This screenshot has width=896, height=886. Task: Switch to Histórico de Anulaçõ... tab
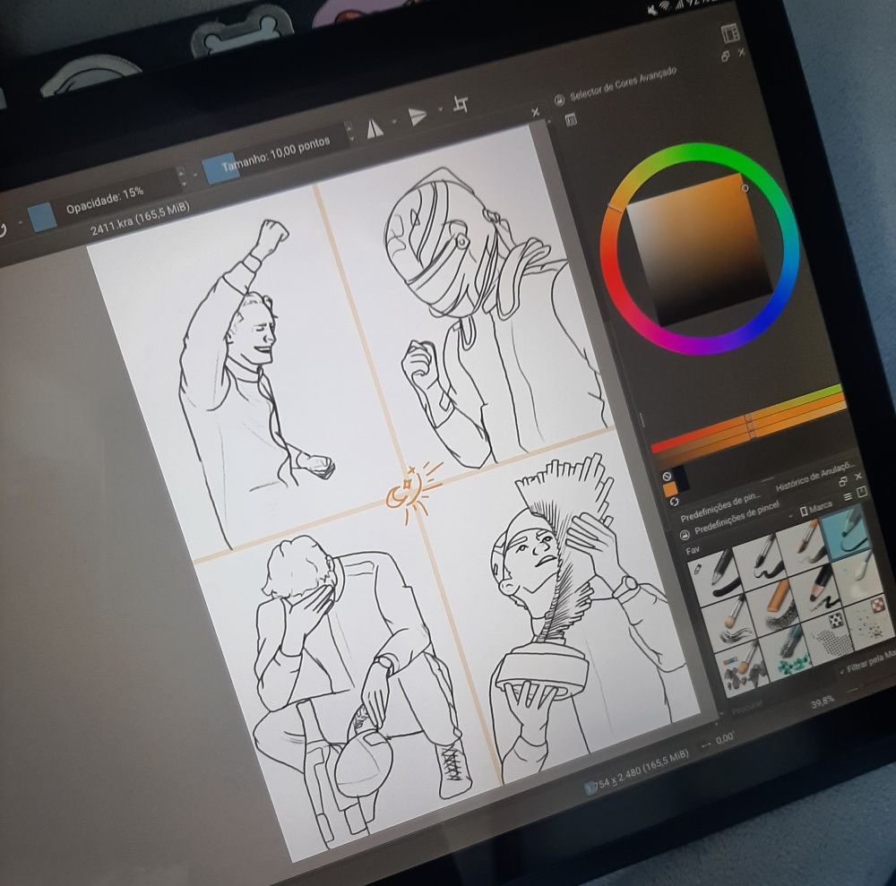pyautogui.click(x=815, y=476)
